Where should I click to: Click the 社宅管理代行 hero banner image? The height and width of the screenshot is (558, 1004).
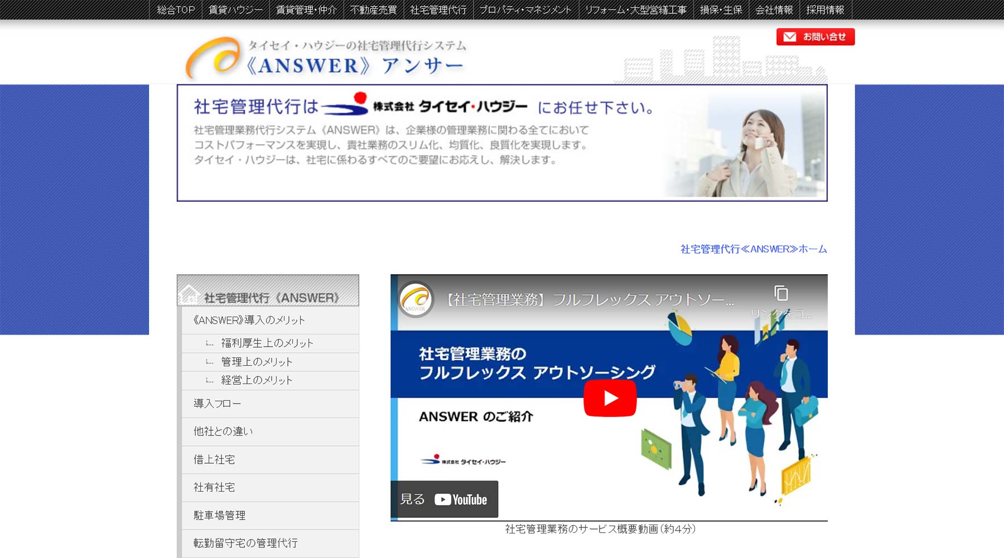[x=502, y=143]
